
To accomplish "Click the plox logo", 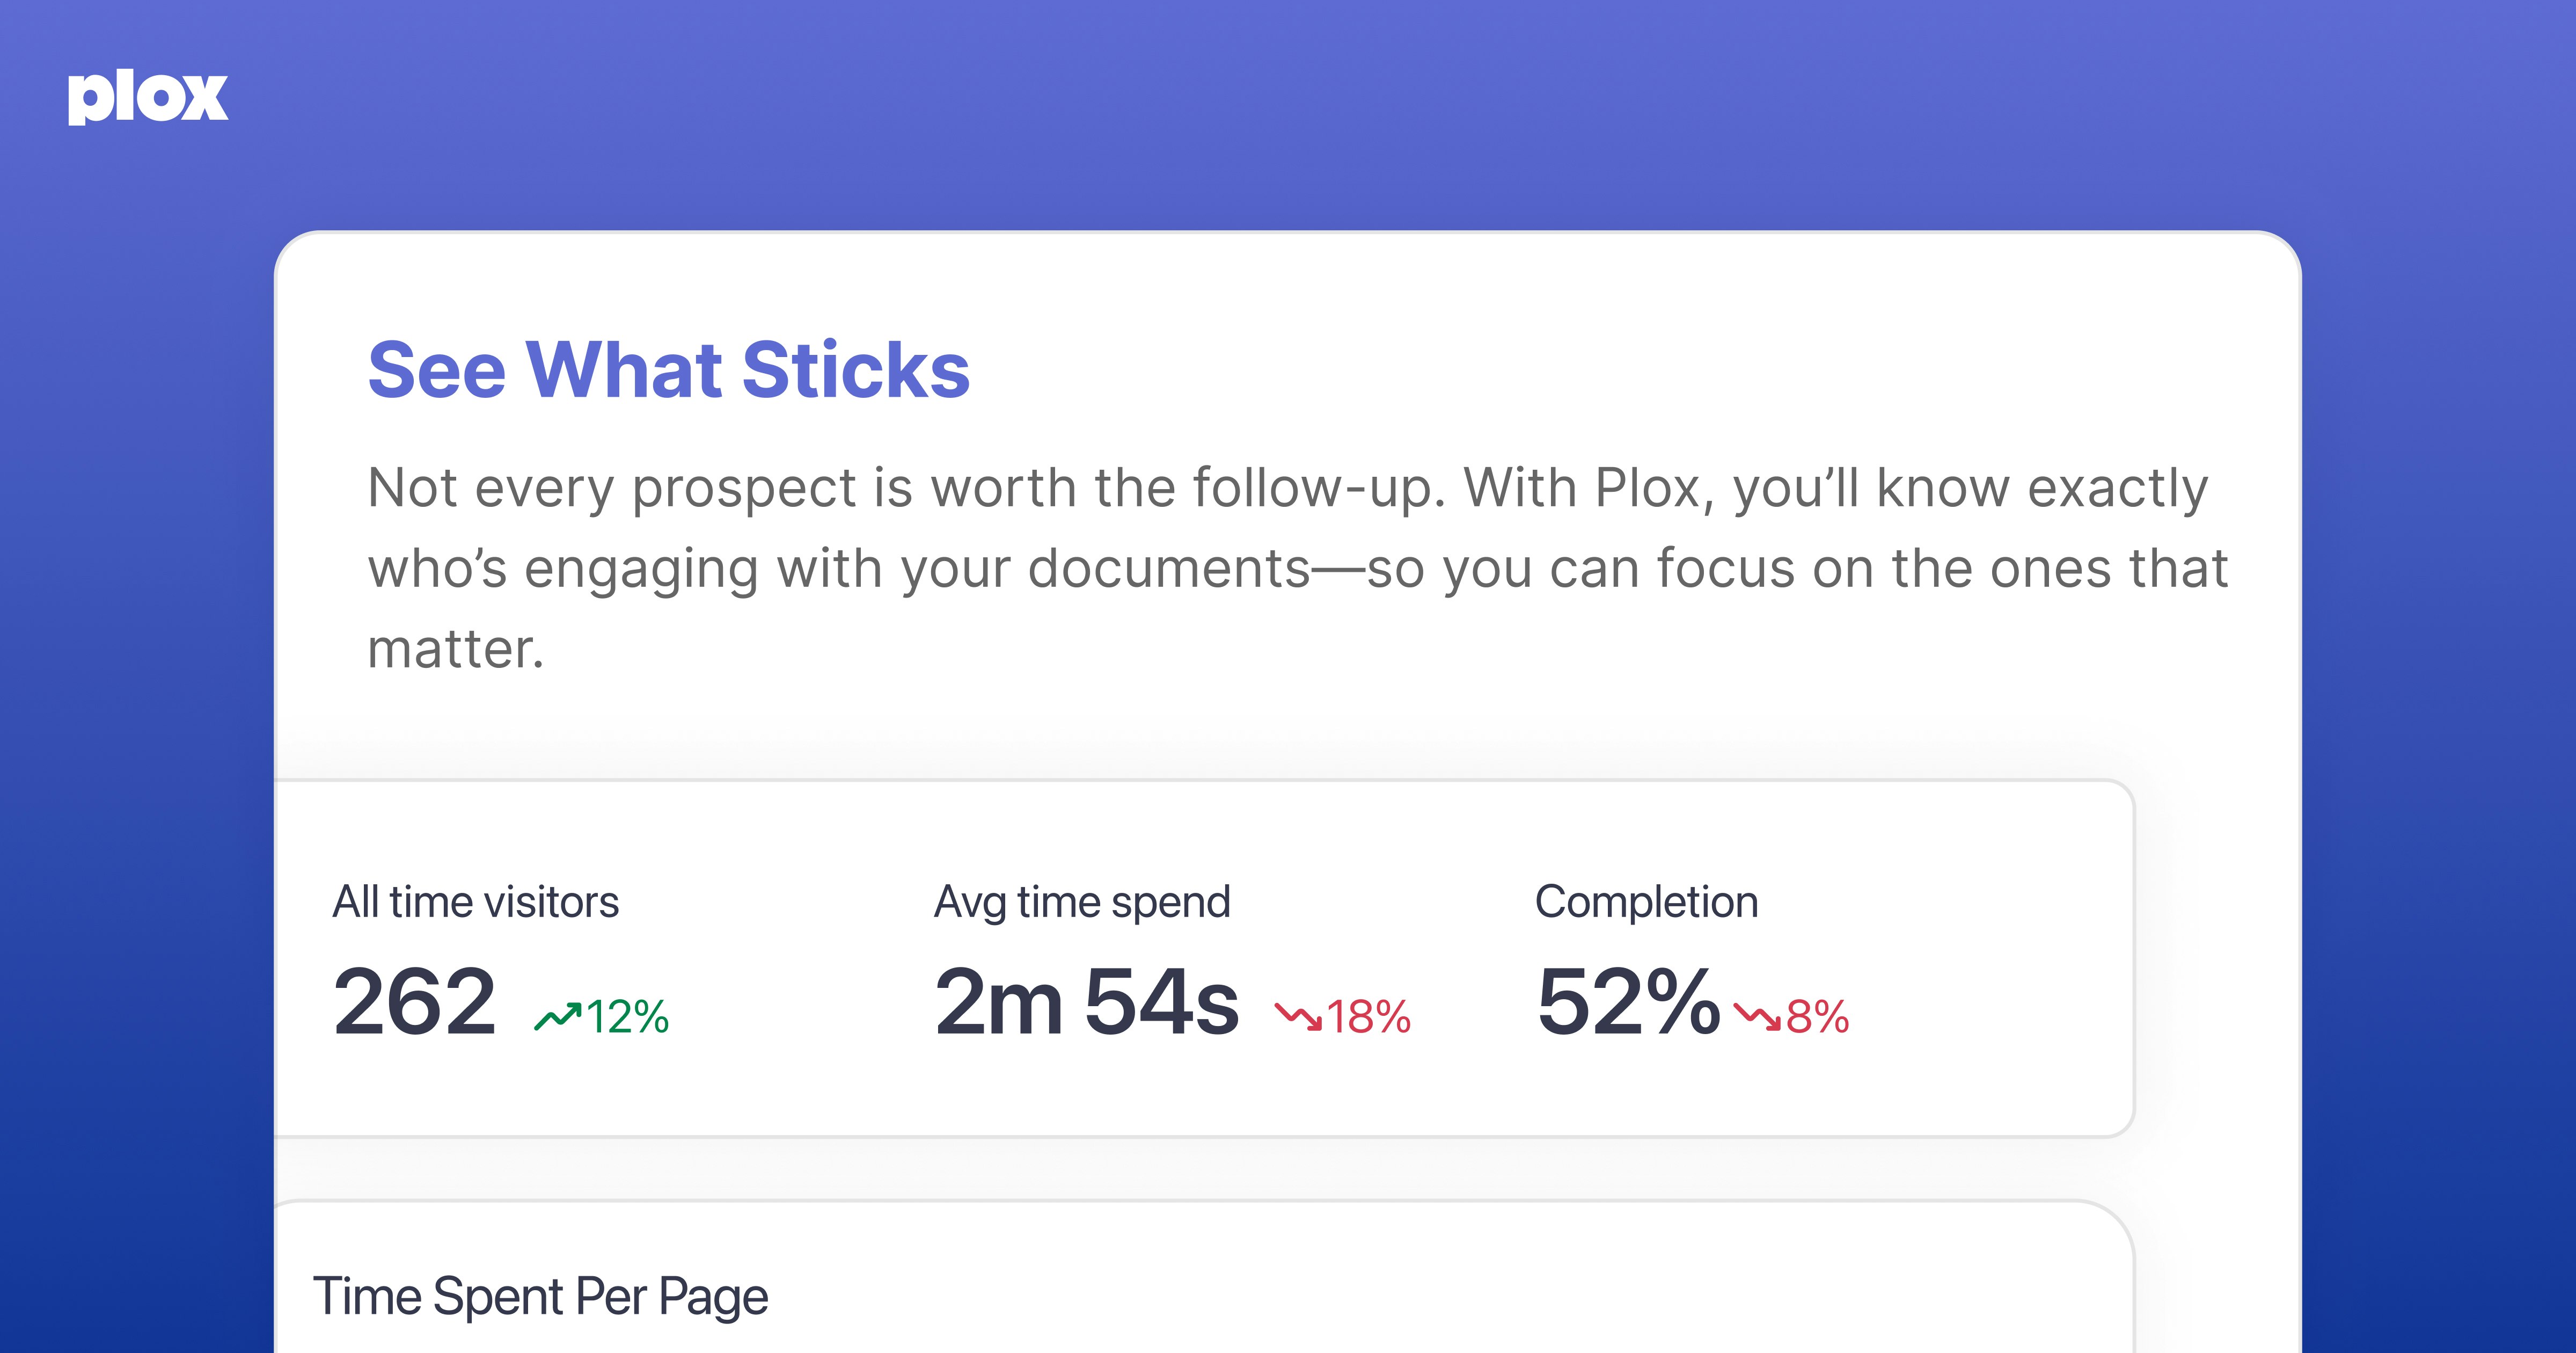I will tap(148, 98).
